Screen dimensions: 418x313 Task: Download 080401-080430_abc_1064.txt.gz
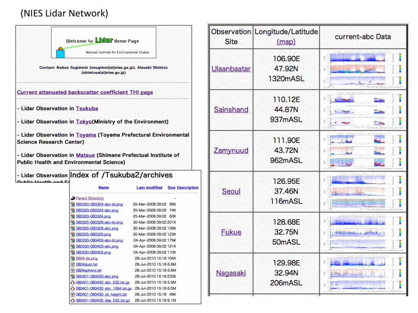[x=104, y=288]
